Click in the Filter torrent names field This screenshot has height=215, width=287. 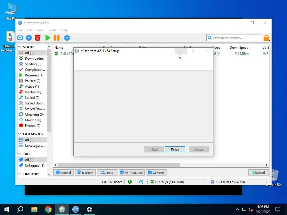click(x=234, y=38)
